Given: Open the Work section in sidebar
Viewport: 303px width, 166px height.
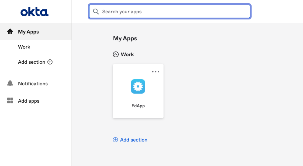Looking at the screenshot, I should 24,47.
